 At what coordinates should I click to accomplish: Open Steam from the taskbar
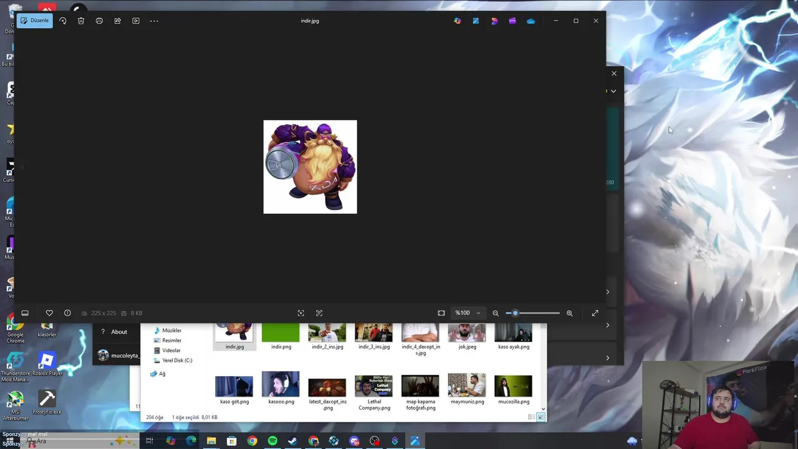[293, 441]
